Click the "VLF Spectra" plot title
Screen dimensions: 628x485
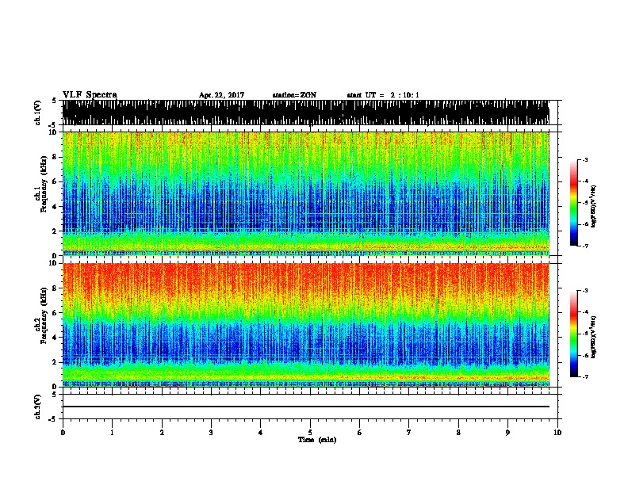[90, 95]
